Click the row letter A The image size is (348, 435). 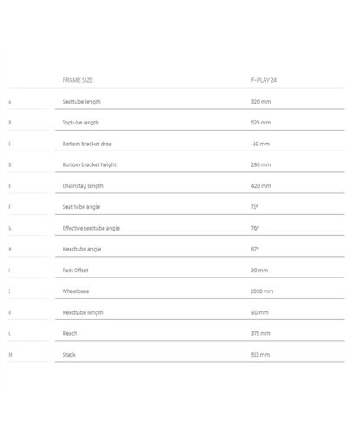coord(10,102)
